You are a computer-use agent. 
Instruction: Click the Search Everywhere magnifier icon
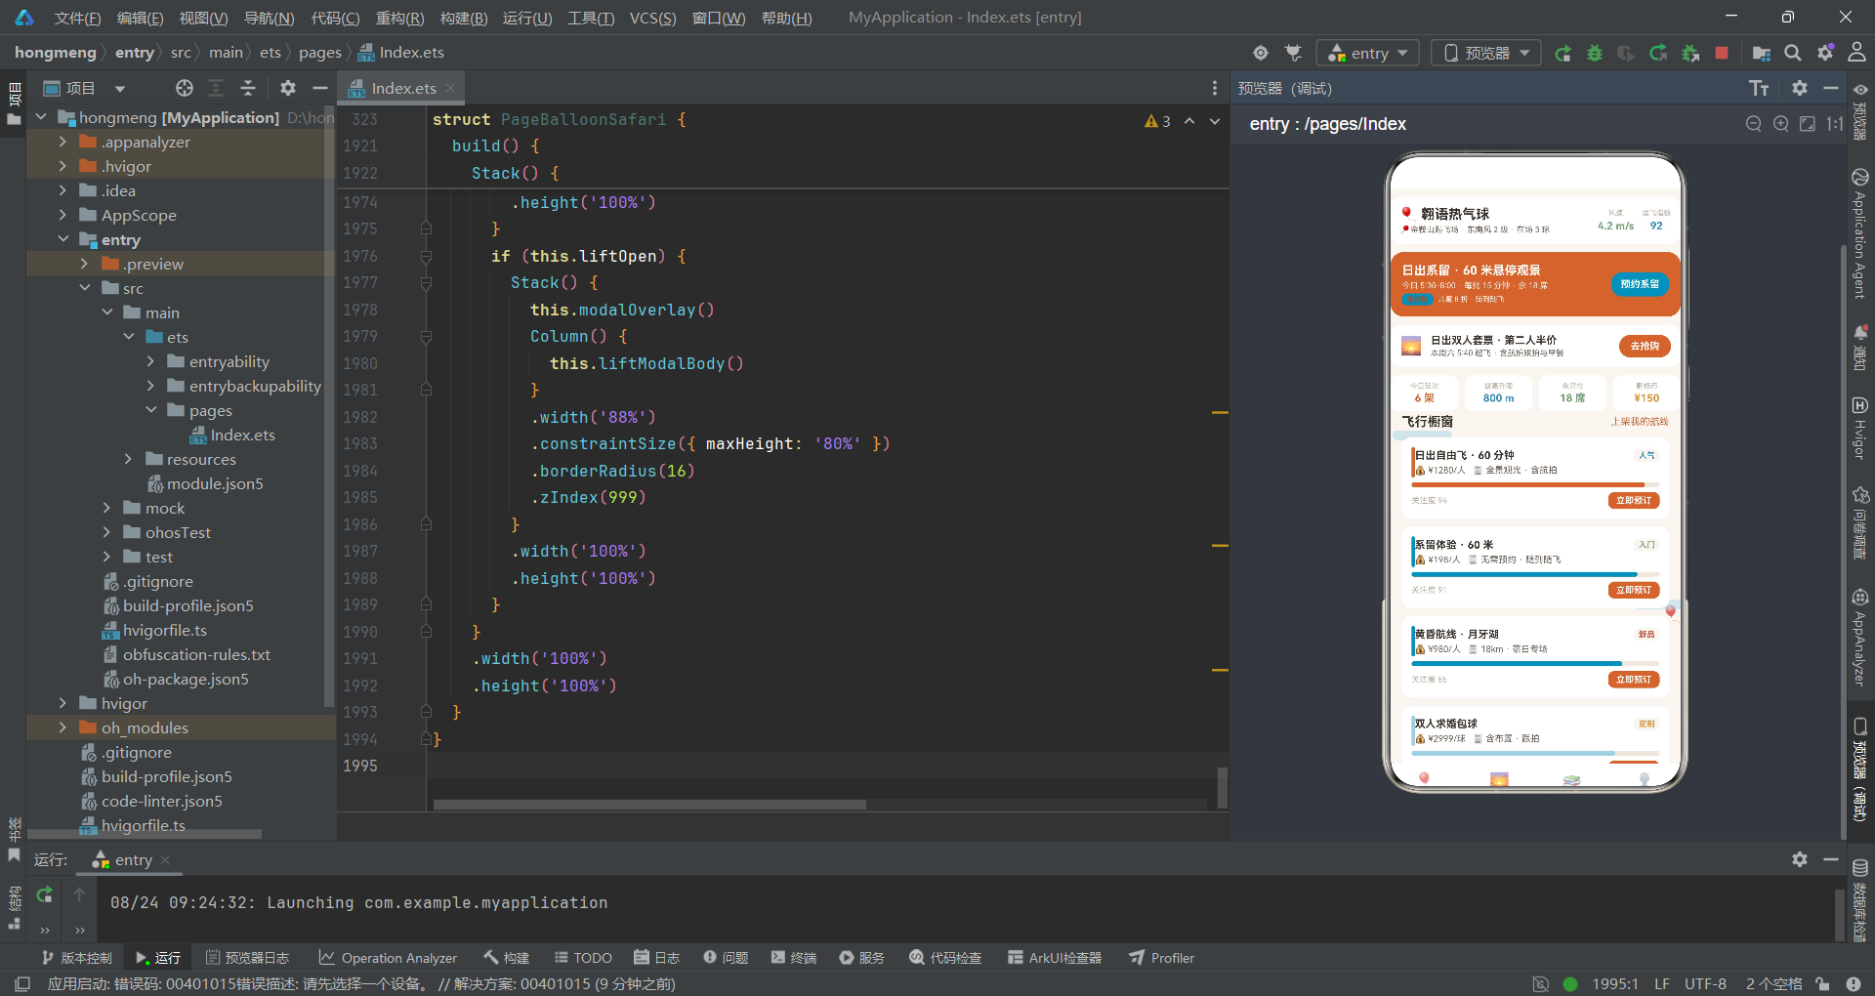1793,53
